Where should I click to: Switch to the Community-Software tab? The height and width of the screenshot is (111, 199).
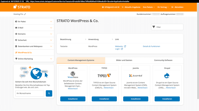(x=163, y=60)
